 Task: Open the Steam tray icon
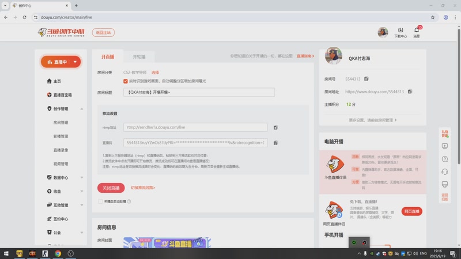pos(378,253)
